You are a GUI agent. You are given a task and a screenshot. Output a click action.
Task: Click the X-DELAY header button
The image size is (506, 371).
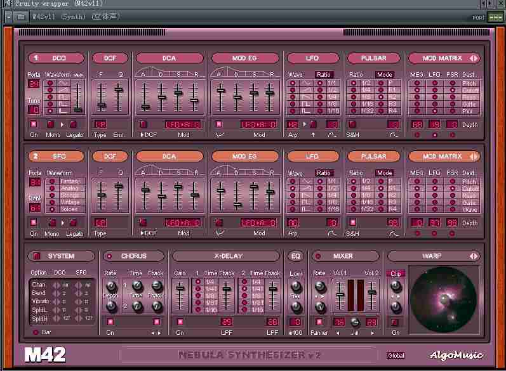pos(226,256)
